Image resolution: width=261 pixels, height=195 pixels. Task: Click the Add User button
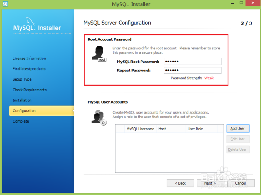pos(238,129)
